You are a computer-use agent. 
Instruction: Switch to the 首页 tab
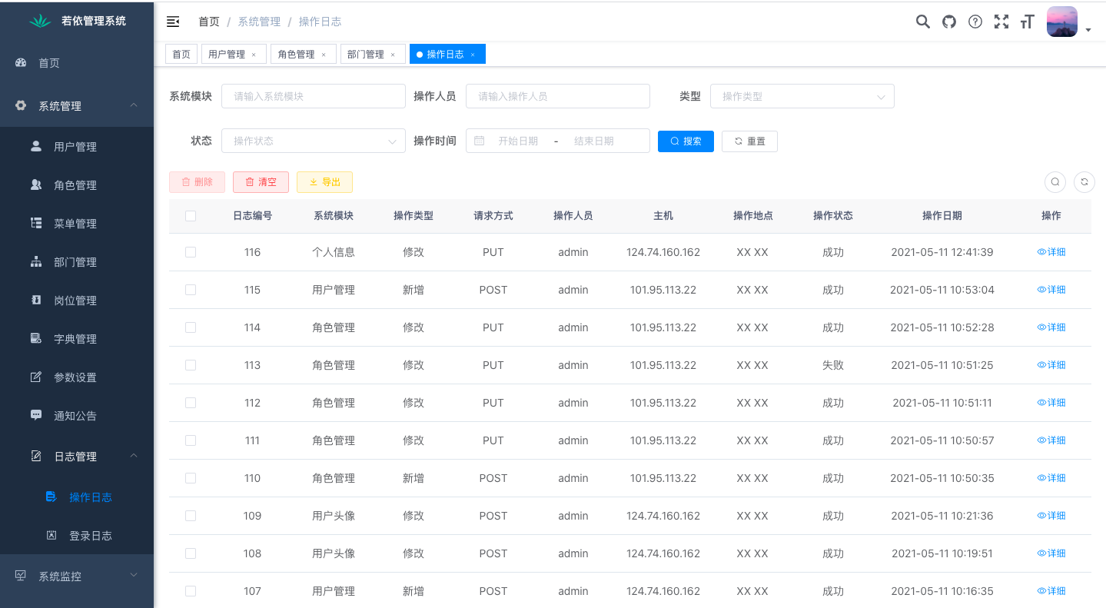coord(181,55)
